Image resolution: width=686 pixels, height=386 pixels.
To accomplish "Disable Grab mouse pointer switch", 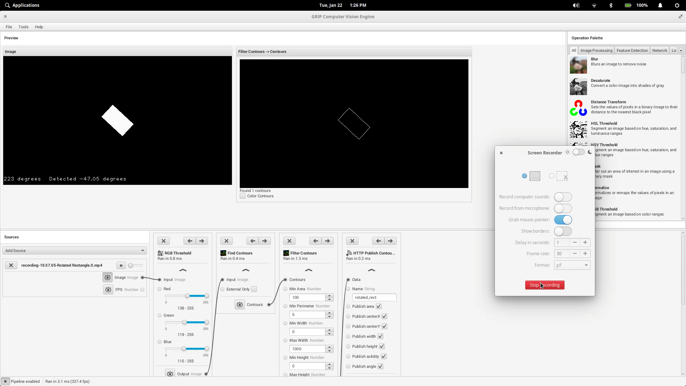I will [x=563, y=220].
